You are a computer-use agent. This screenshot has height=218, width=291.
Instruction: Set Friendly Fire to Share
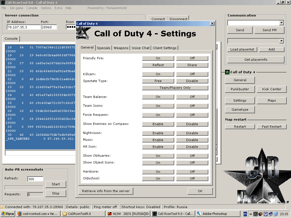pyautogui.click(x=192, y=65)
